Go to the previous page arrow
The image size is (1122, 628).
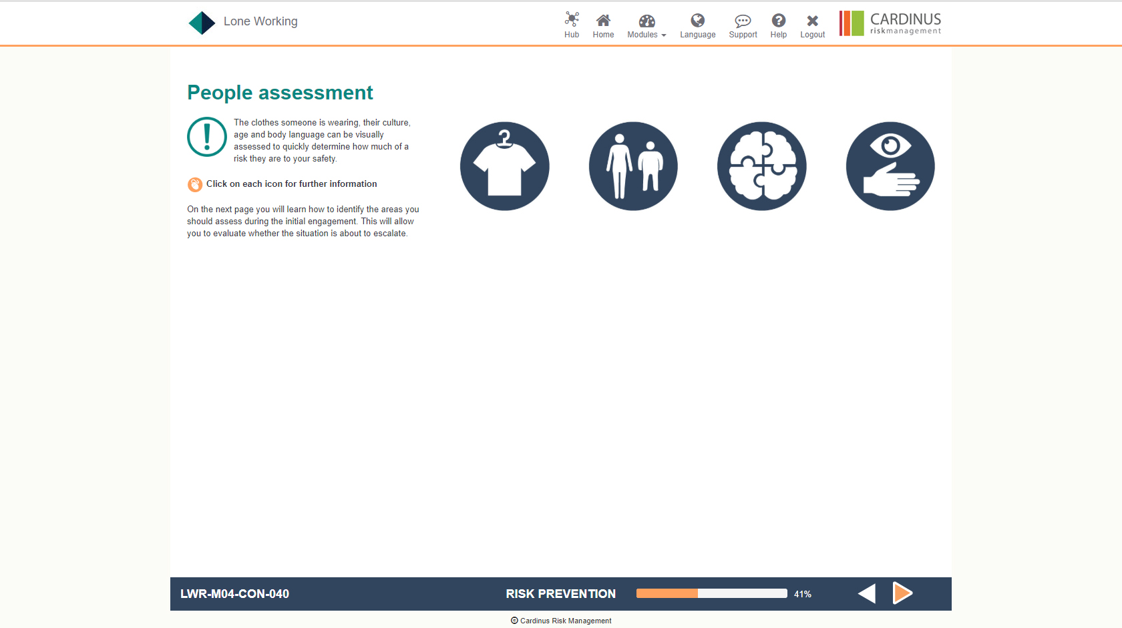coord(867,593)
